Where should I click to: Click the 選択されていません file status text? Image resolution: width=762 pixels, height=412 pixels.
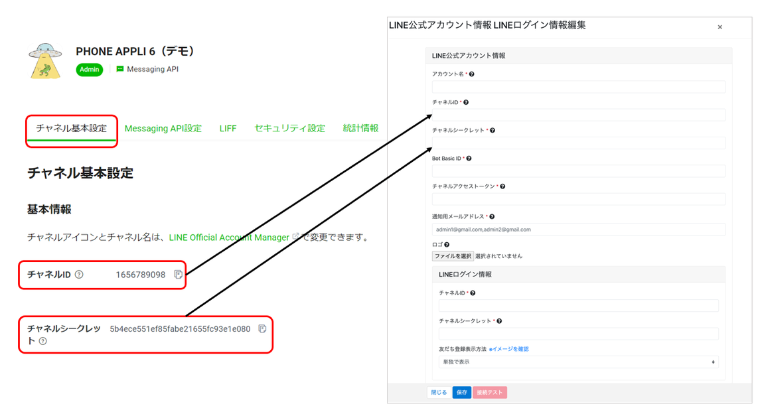(x=498, y=256)
